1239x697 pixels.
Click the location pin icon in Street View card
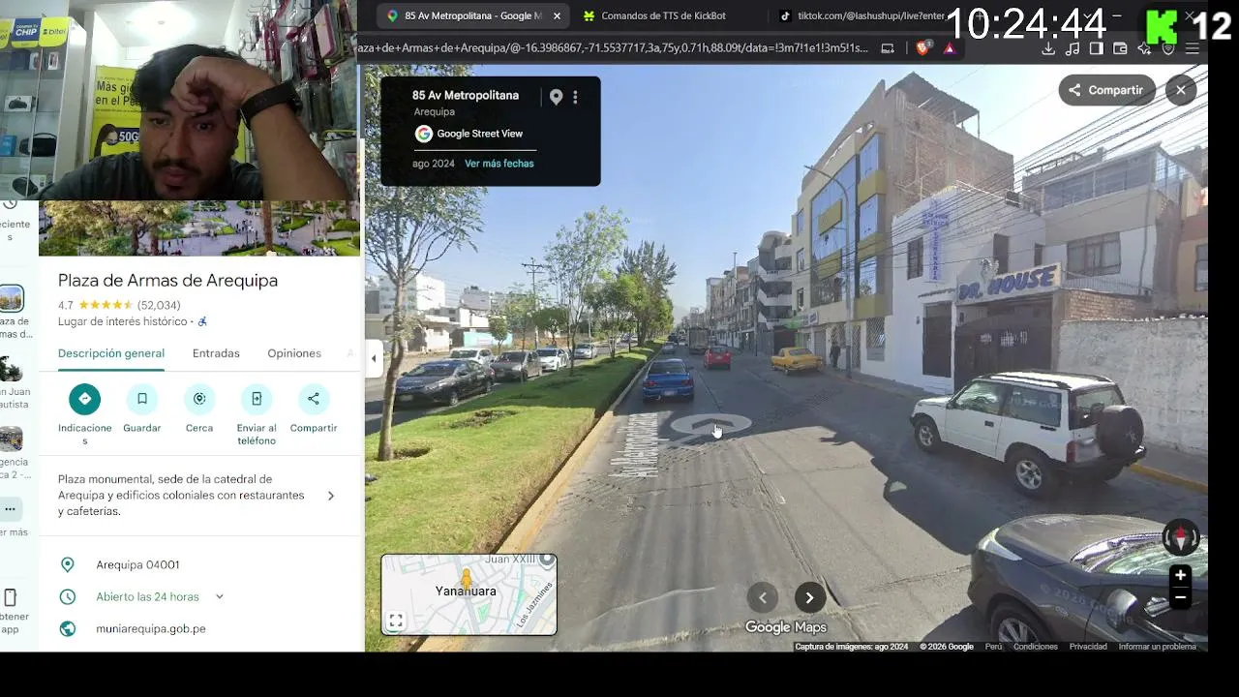point(556,97)
